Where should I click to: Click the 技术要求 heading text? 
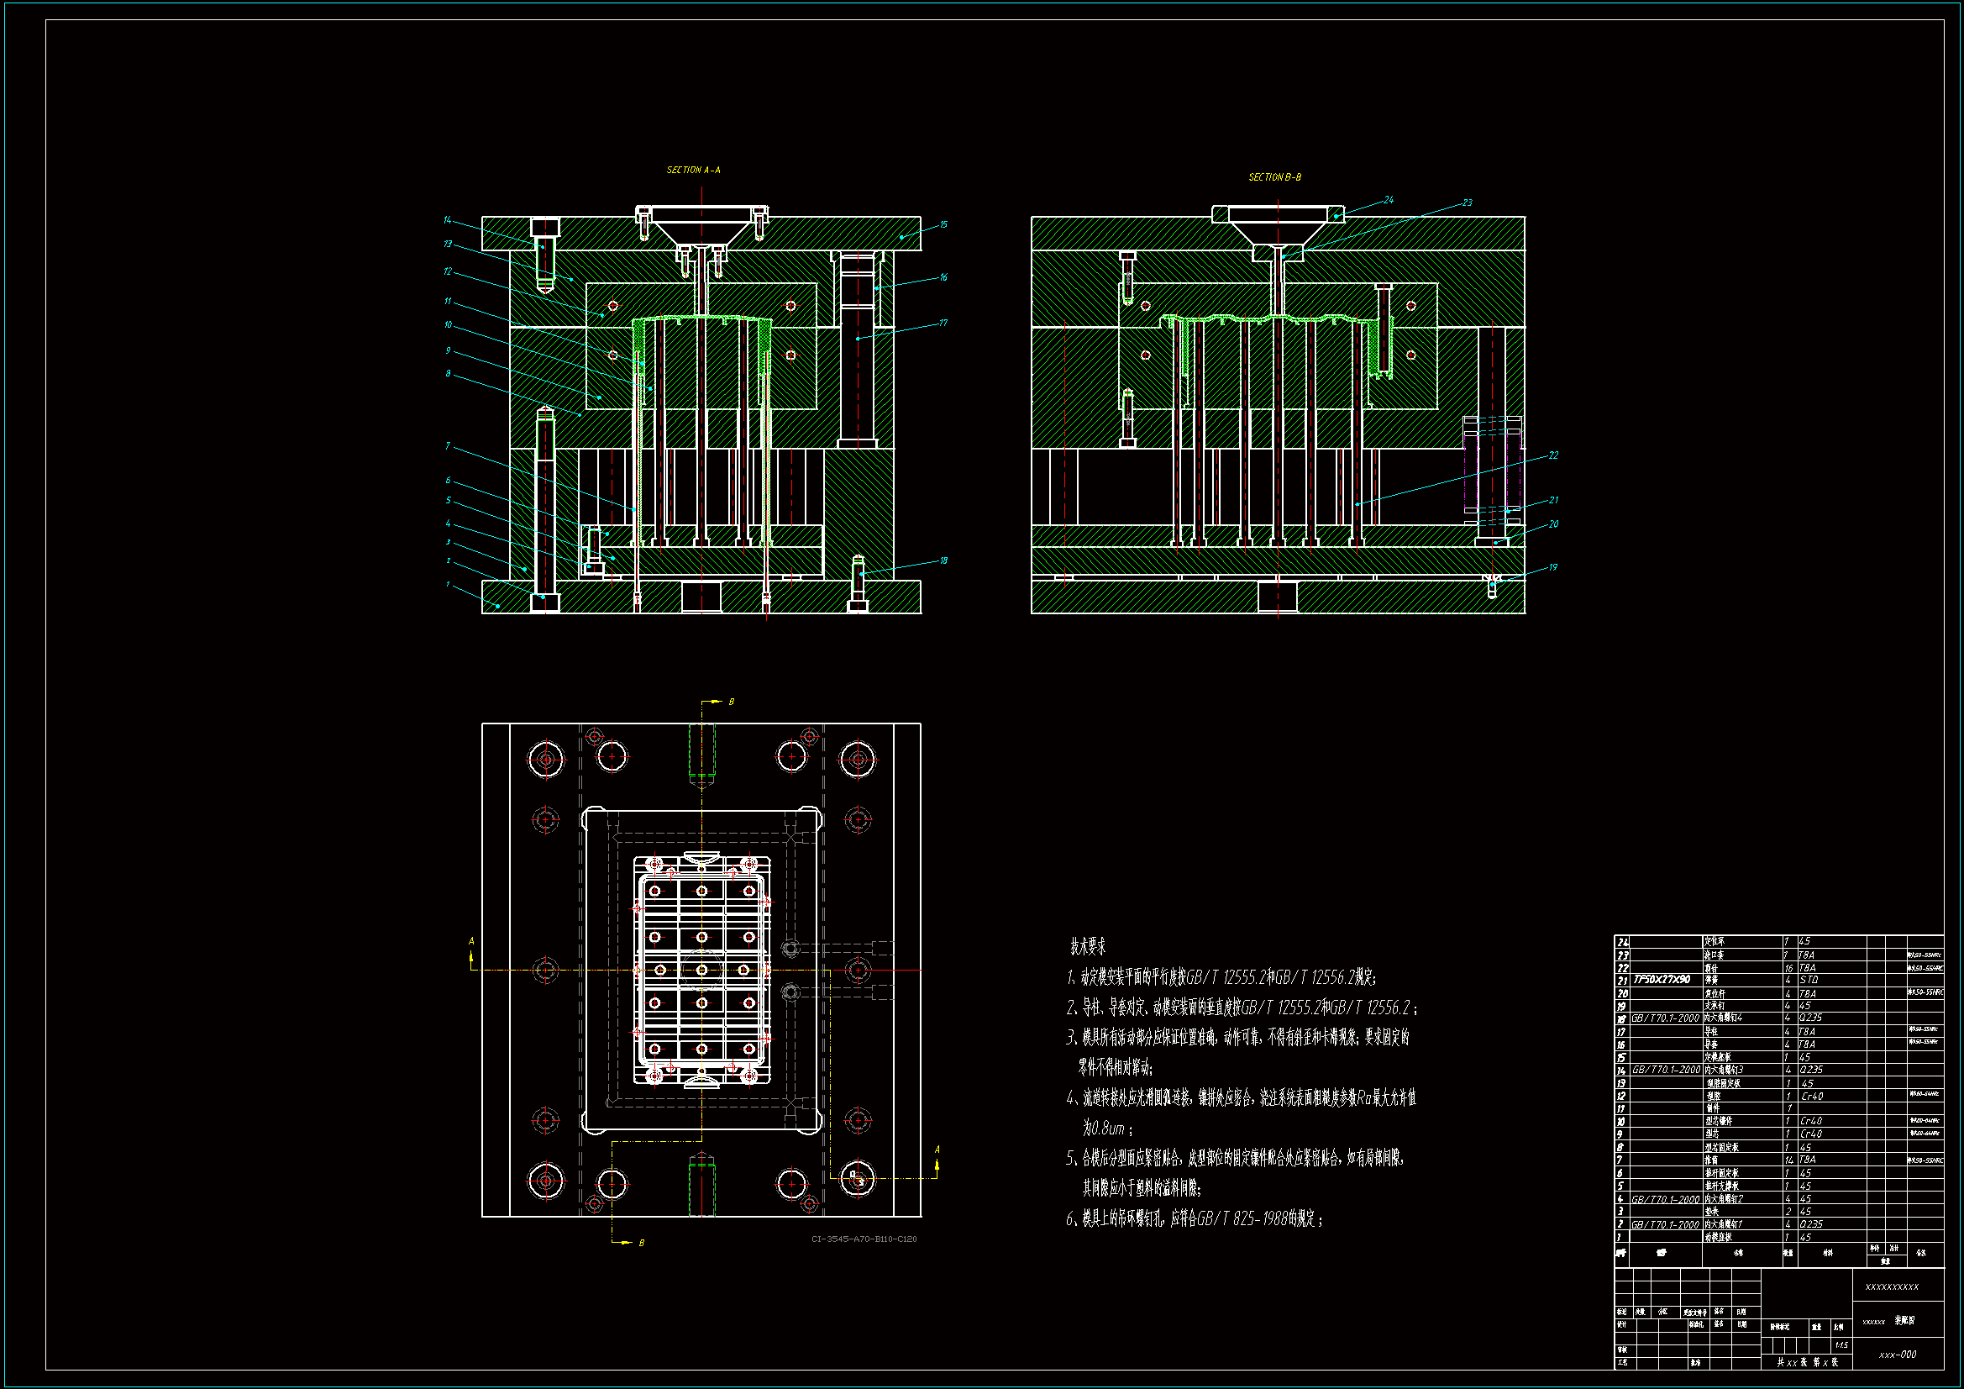[x=1087, y=946]
